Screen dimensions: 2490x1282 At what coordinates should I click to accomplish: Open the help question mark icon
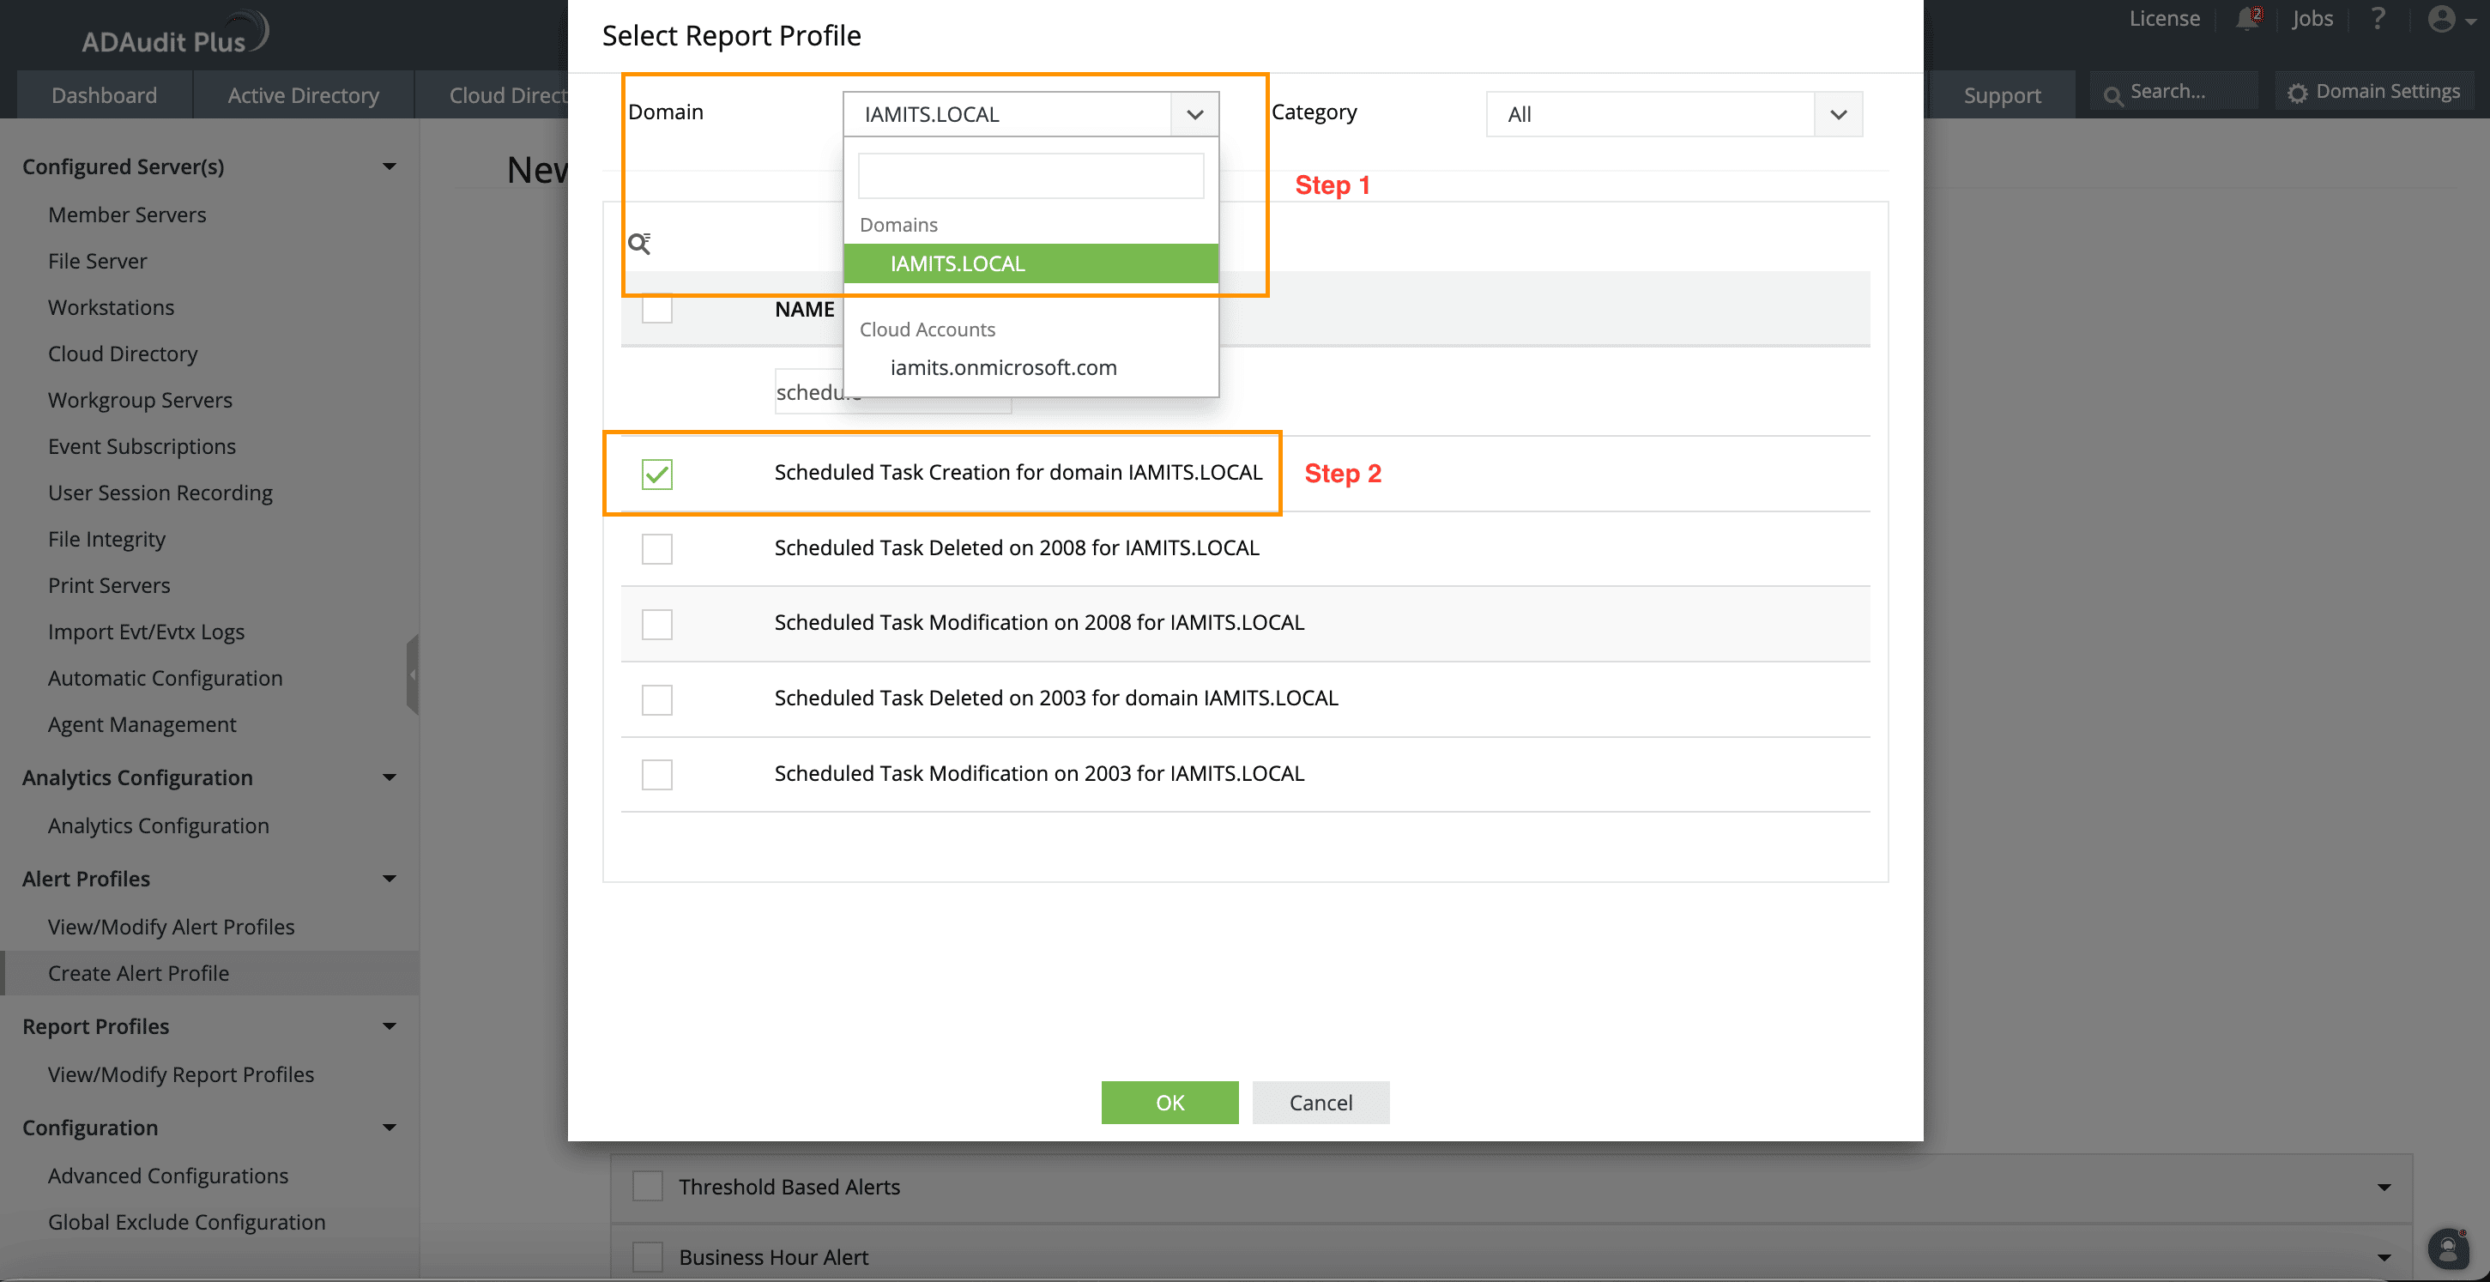click(2378, 18)
